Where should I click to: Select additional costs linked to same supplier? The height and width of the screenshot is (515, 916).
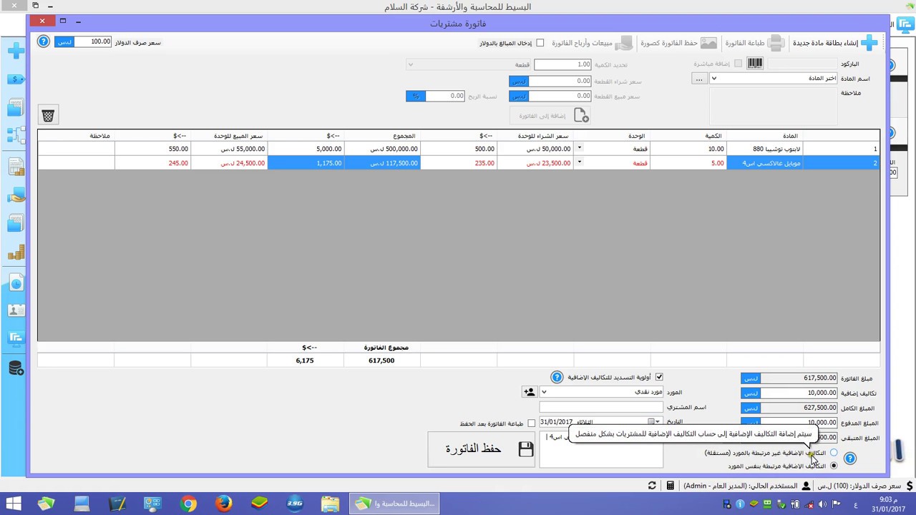coord(834,466)
